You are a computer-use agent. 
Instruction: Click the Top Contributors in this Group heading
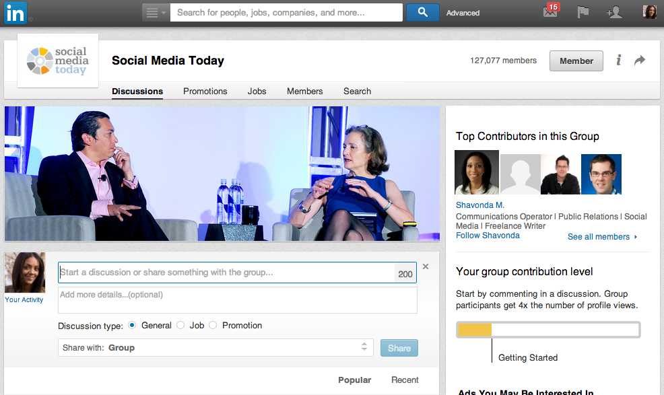(x=527, y=136)
